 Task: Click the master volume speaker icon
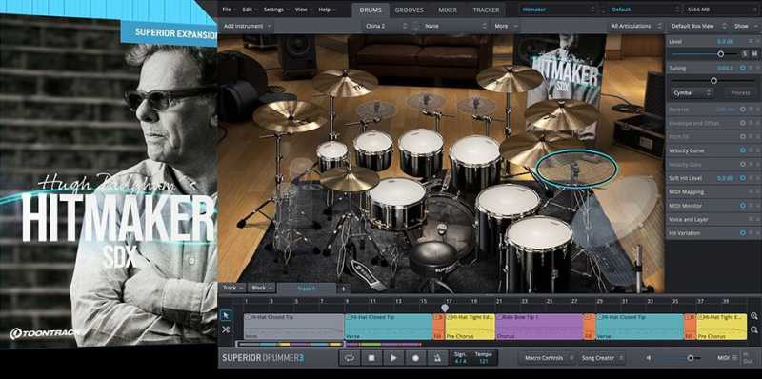tap(648, 358)
